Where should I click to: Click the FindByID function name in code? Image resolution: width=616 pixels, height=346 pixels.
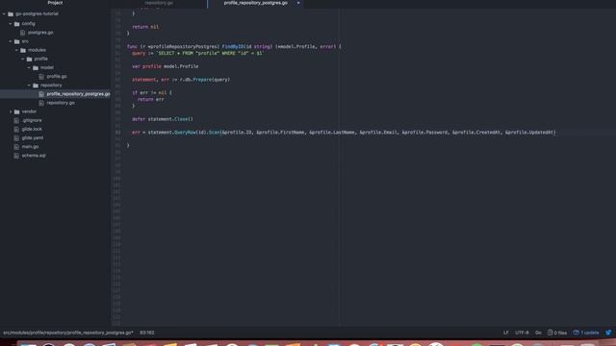(x=233, y=47)
